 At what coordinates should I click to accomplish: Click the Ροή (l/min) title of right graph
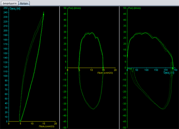134,8
